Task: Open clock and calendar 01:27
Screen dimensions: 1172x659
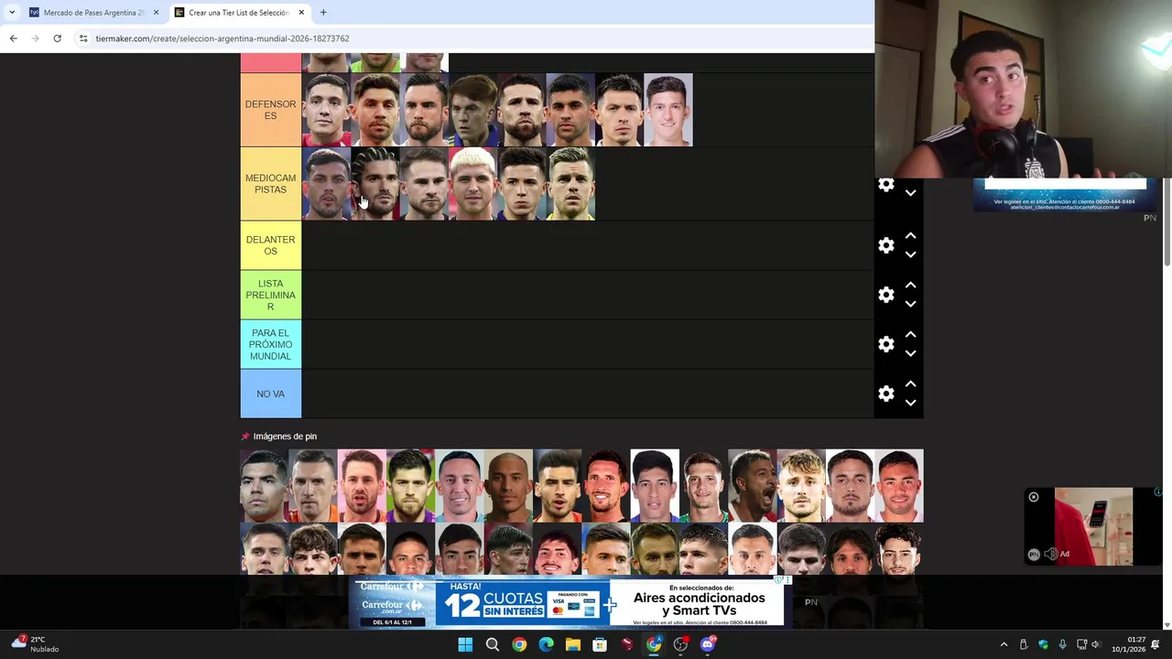Action: click(x=1129, y=644)
